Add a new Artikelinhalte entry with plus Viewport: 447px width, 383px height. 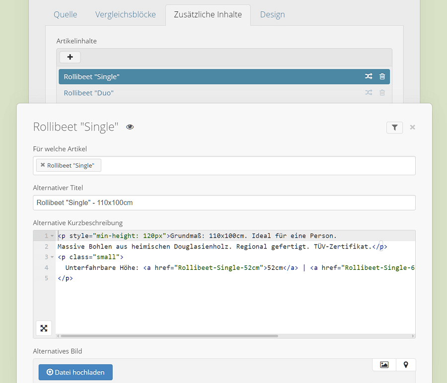pyautogui.click(x=70, y=57)
